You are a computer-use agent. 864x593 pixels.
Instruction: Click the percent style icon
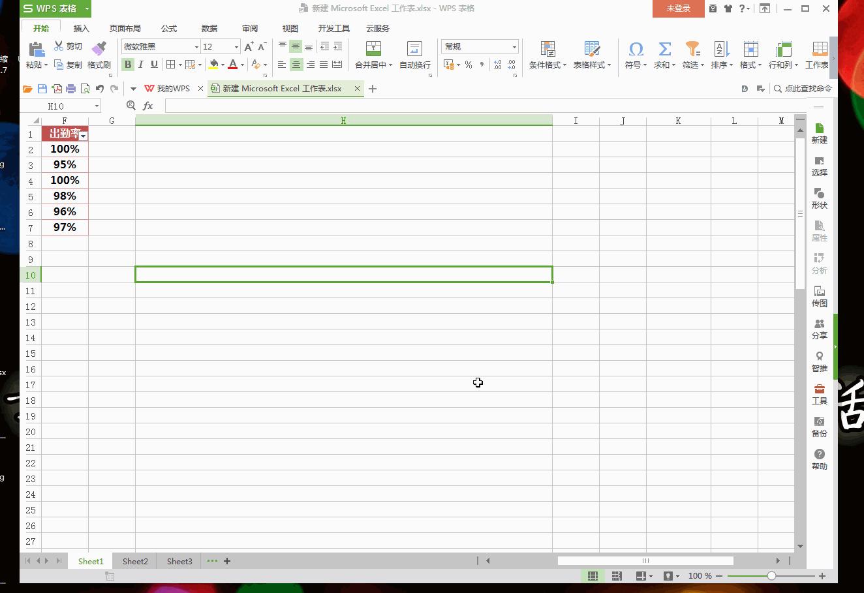[x=469, y=65]
